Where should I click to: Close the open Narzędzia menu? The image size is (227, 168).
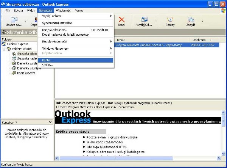click(45, 11)
